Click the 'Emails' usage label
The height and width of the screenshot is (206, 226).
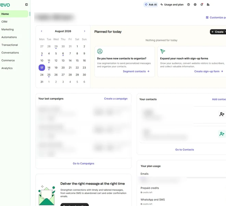click(x=145, y=174)
